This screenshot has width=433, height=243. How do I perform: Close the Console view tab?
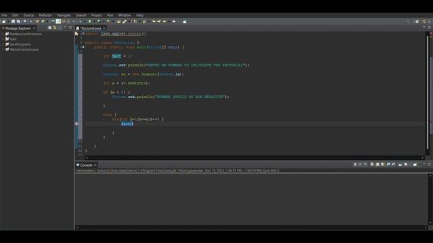(x=95, y=165)
